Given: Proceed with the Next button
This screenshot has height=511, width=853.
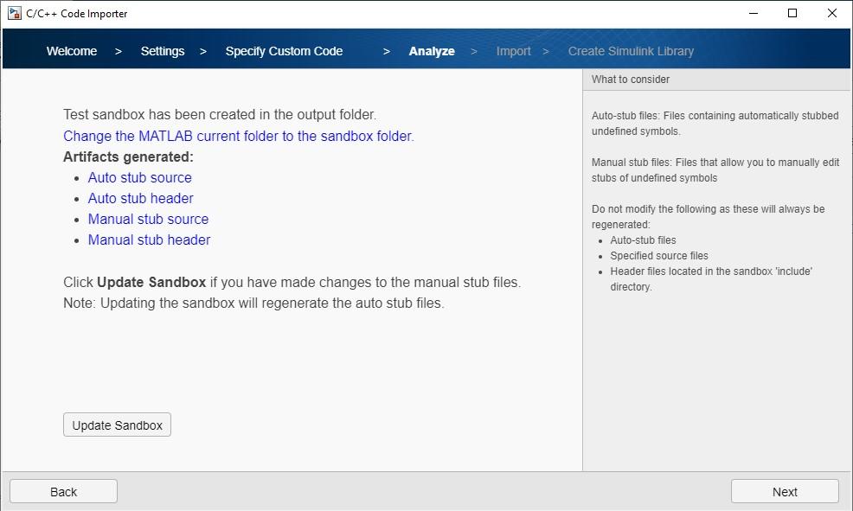Looking at the screenshot, I should pos(785,491).
